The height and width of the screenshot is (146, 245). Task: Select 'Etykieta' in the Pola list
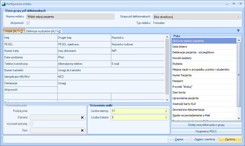pos(204,64)
